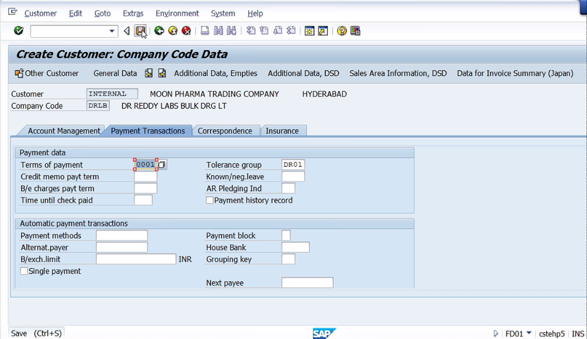This screenshot has width=587, height=339.
Task: Click the Payment methods field
Action: (x=122, y=236)
